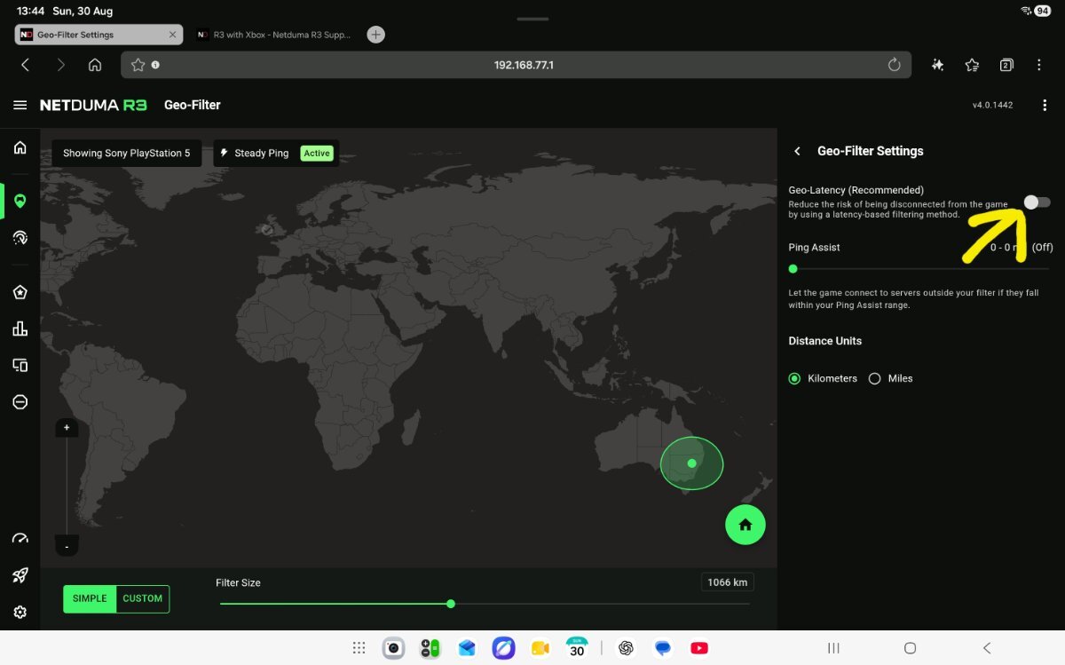This screenshot has width=1065, height=665.
Task: Click the Steady Ping Active button
Action: (x=276, y=153)
